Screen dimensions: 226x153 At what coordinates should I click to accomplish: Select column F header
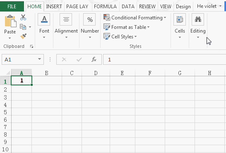coord(150,73)
